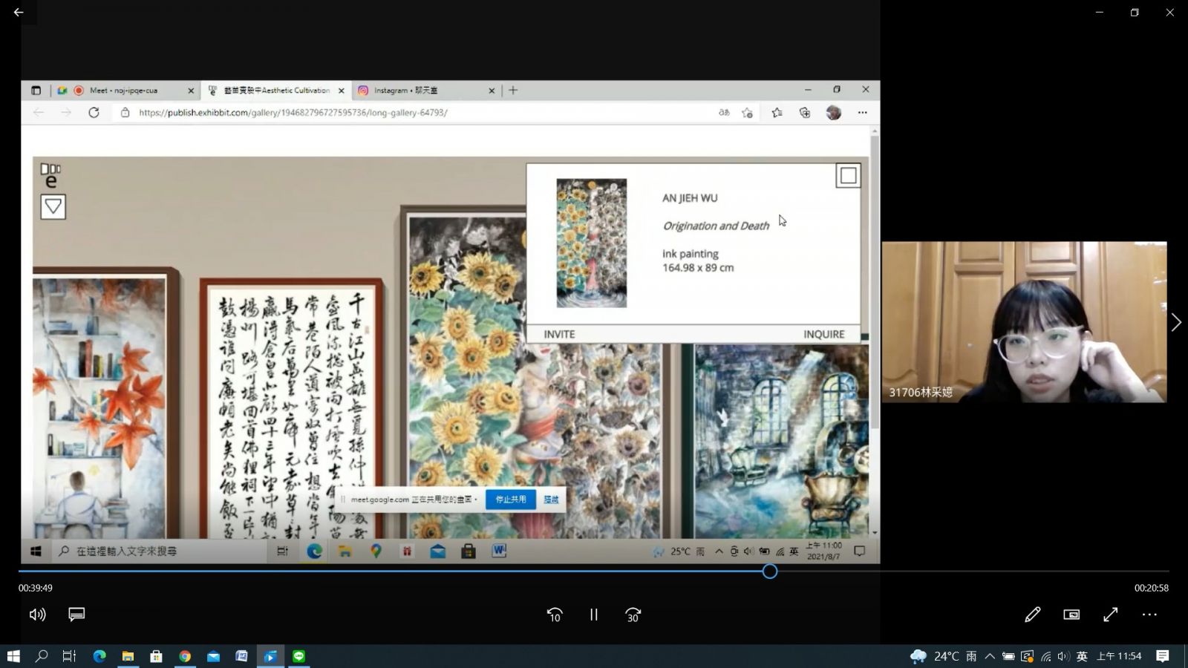The height and width of the screenshot is (668, 1188).
Task: Open Maps in the shared screen taskbar
Action: tap(376, 551)
